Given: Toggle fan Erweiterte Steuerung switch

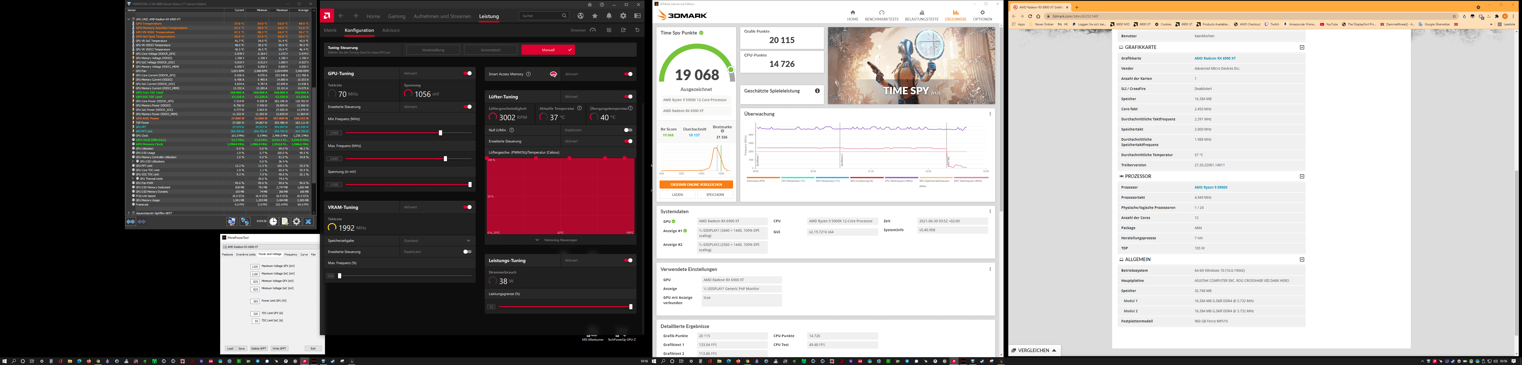Looking at the screenshot, I should pos(628,141).
